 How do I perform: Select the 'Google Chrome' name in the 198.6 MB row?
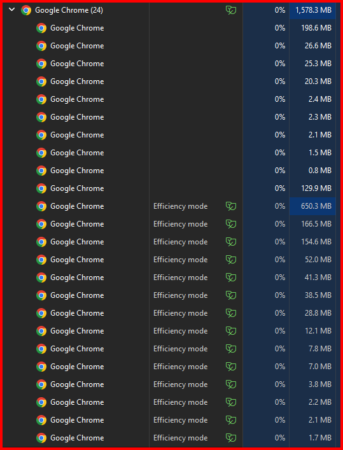77,28
